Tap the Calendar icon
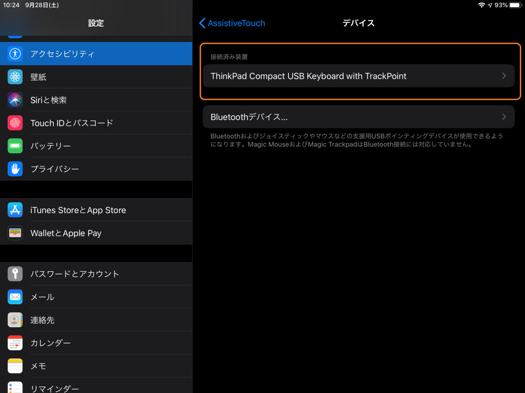The width and height of the screenshot is (525, 393). [15, 343]
